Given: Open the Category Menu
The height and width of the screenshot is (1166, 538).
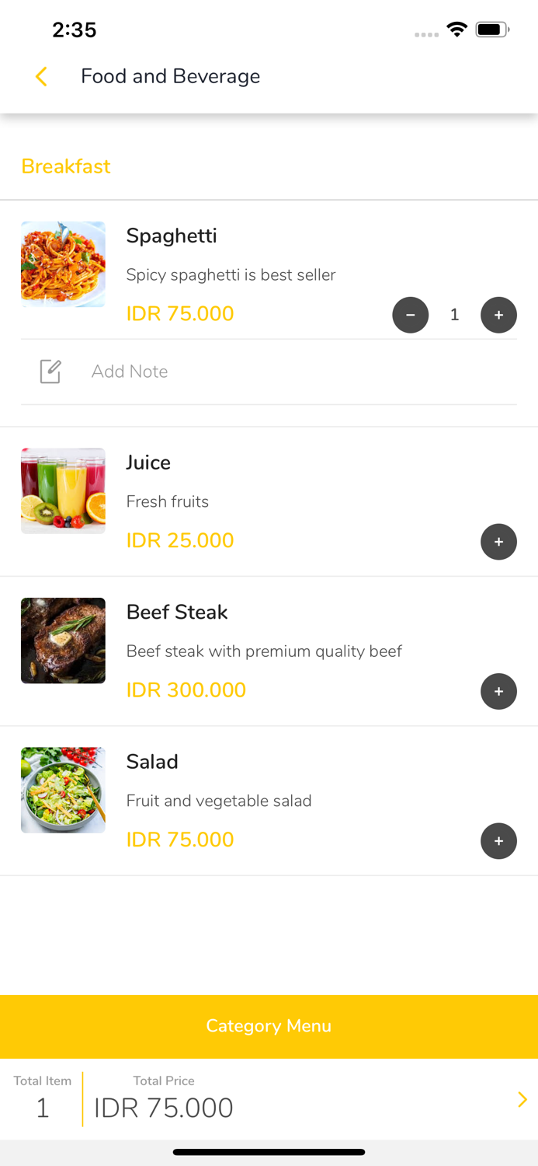Looking at the screenshot, I should click(269, 1026).
